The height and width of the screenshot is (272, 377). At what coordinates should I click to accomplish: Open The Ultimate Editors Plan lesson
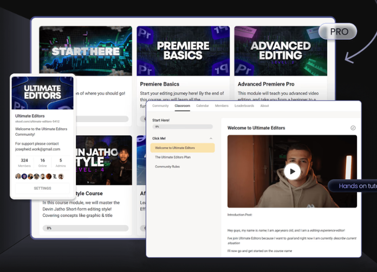[x=173, y=157]
